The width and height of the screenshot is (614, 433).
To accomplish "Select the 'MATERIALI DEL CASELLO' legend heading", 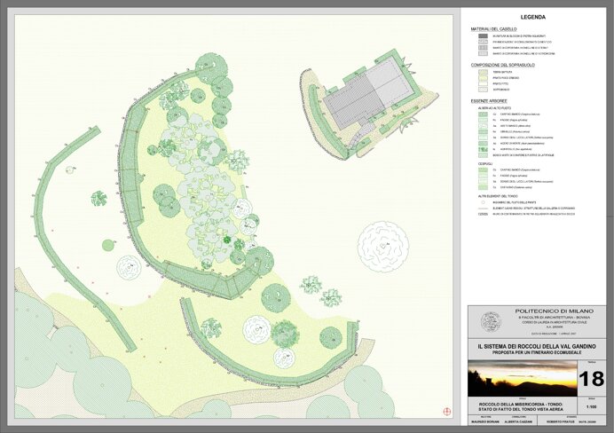I will click(x=493, y=29).
